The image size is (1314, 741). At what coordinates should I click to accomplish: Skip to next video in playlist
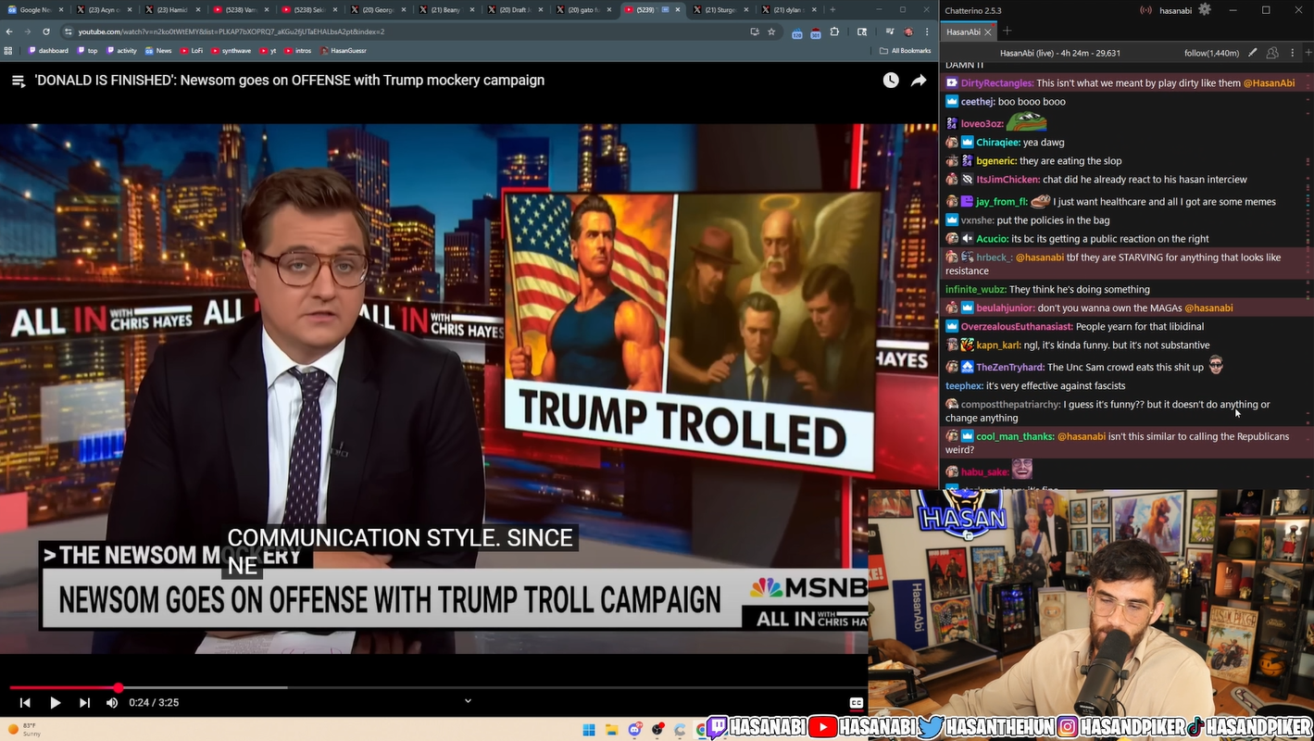pos(84,703)
